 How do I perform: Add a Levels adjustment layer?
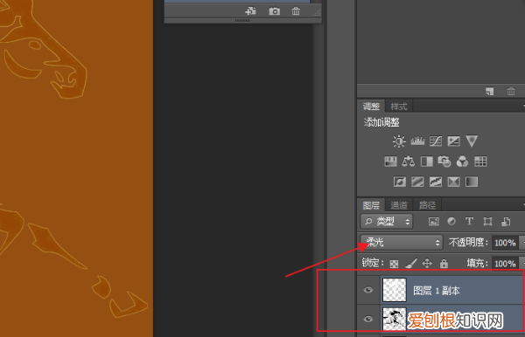point(417,141)
